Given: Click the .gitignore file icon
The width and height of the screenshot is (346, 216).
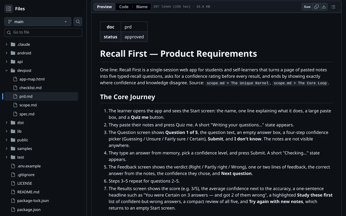Looking at the screenshot, I should 13,175.
